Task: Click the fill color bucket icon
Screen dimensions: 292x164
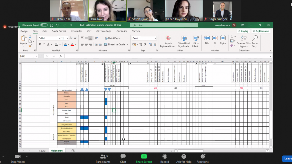Action: (65, 44)
